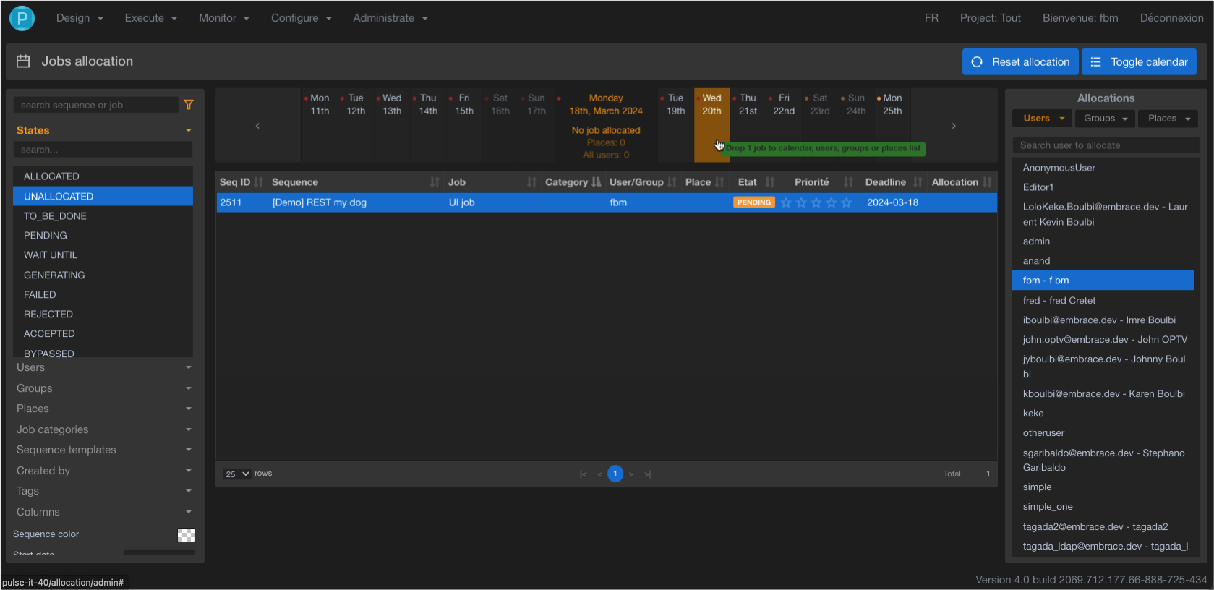The image size is (1214, 590).
Task: Select page 1 in pagination
Action: click(x=615, y=474)
